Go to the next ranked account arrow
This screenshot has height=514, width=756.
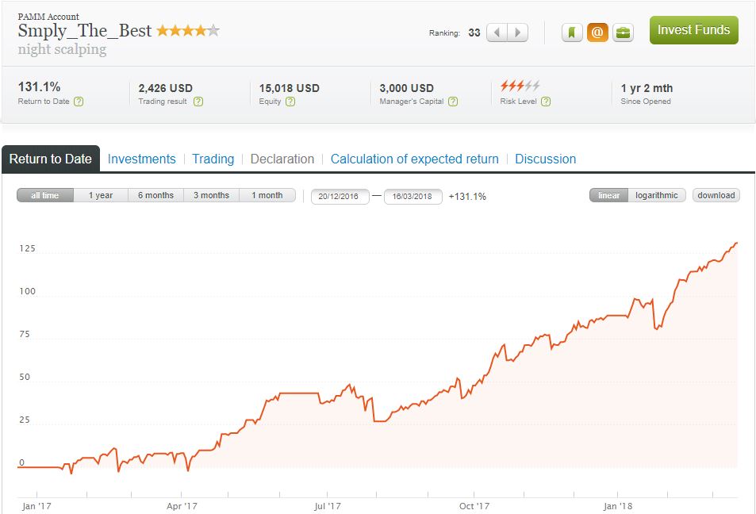pyautogui.click(x=518, y=33)
